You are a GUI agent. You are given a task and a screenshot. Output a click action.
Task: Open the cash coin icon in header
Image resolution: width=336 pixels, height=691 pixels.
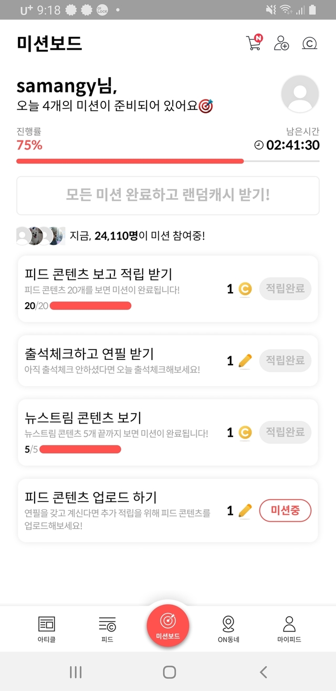point(309,43)
